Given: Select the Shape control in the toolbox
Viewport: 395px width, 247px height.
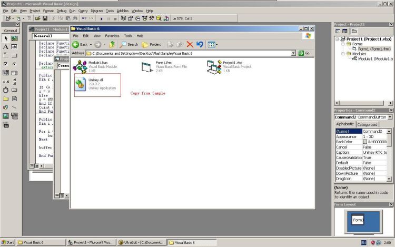Looking at the screenshot, I should coord(6,107).
